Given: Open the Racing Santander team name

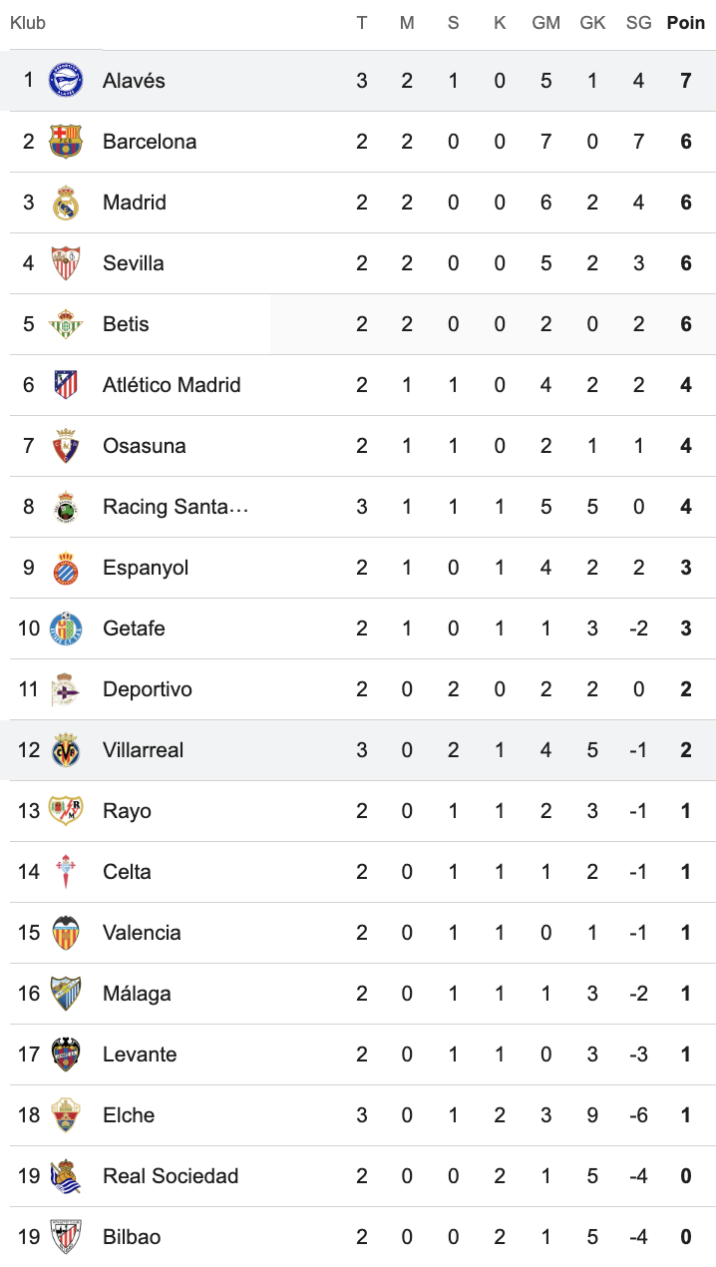Looking at the screenshot, I should pos(176,507).
